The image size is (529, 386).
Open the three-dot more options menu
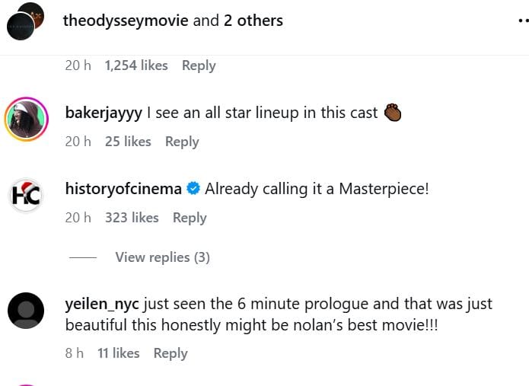coord(522,21)
